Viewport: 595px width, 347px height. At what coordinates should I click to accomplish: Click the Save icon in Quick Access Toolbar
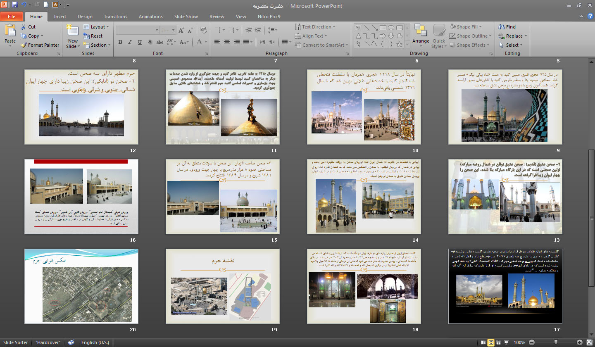(x=15, y=5)
